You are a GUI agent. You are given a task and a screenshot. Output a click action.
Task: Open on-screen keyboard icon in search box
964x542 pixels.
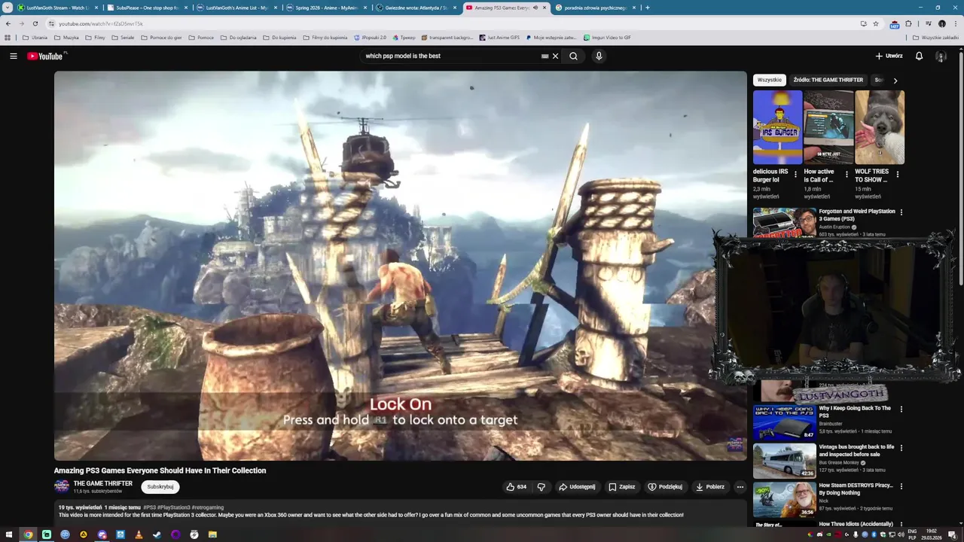tap(545, 56)
